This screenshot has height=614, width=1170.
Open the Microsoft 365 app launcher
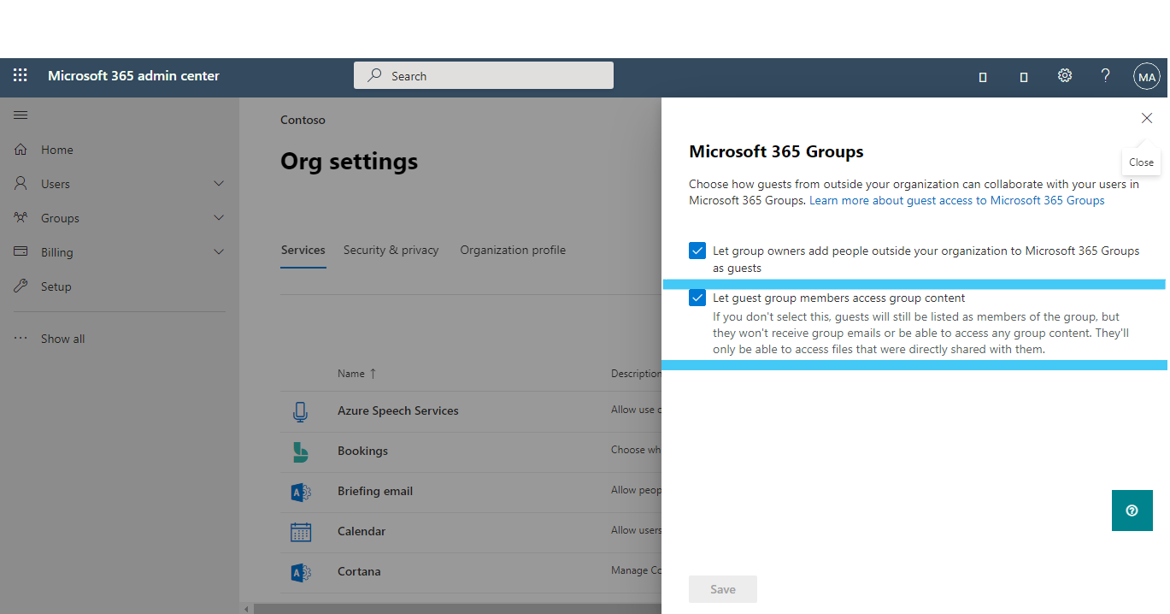coord(19,75)
